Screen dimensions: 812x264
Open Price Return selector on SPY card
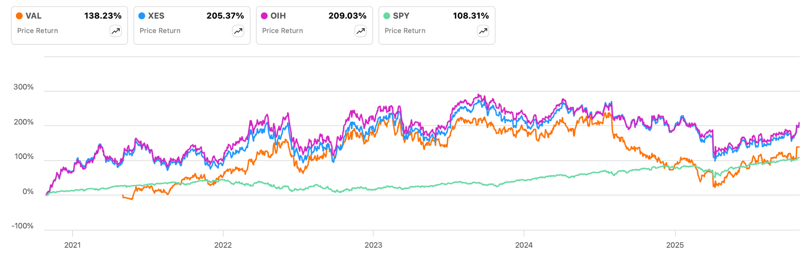pos(405,31)
